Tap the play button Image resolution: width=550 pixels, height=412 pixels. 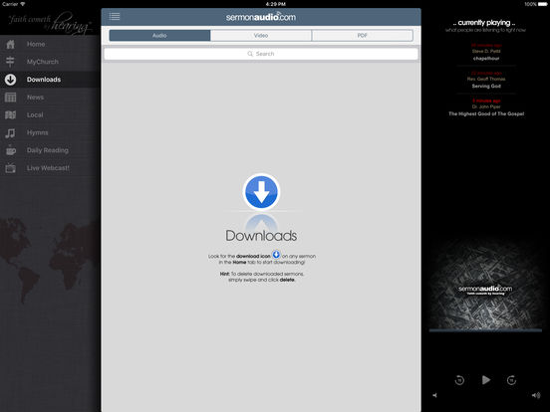click(486, 380)
